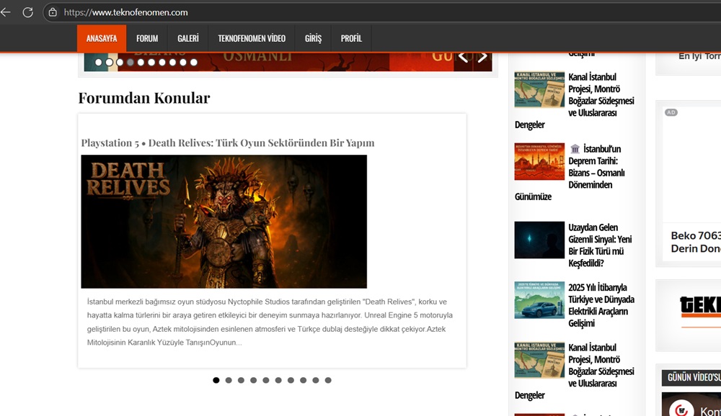This screenshot has width=721, height=416.
Task: Click the Death Relives excerpt paragraph
Action: pyautogui.click(x=270, y=322)
